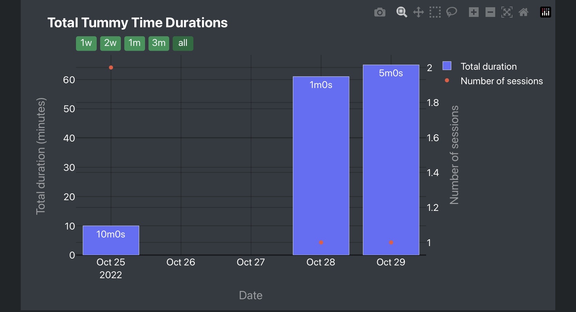
Task: Switch to the 1w date range
Action: pos(86,43)
